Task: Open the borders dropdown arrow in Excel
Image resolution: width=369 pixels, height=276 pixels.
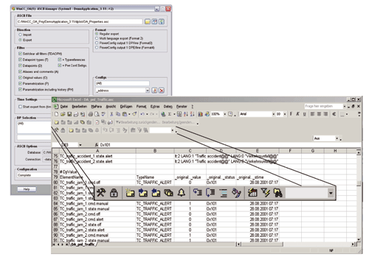Action: coord(347,114)
